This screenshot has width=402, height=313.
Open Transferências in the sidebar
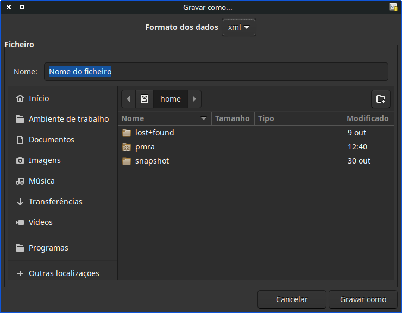click(63, 202)
